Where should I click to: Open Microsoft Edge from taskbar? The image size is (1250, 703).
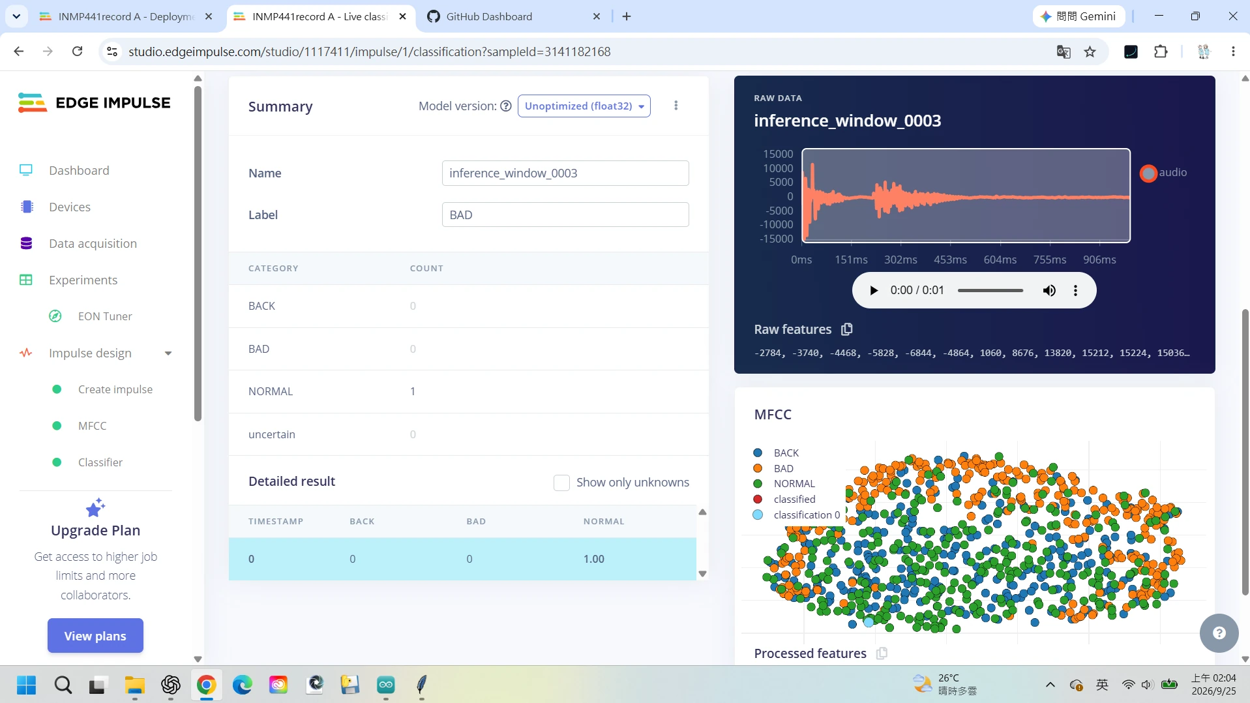[x=243, y=685]
